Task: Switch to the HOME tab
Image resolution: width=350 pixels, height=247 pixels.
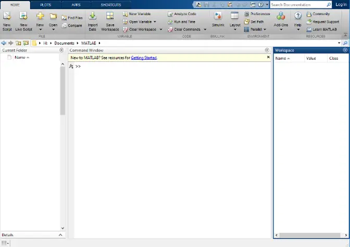Action: click(15, 5)
